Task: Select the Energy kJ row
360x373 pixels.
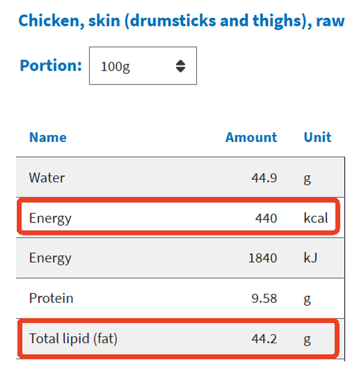Action: coord(181,258)
